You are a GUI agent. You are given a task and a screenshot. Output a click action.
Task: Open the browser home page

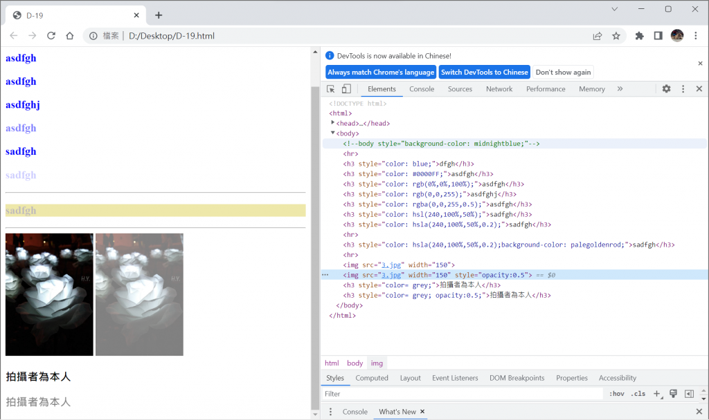(70, 36)
